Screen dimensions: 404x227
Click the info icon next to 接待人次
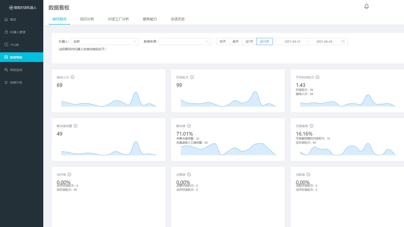tap(72, 77)
